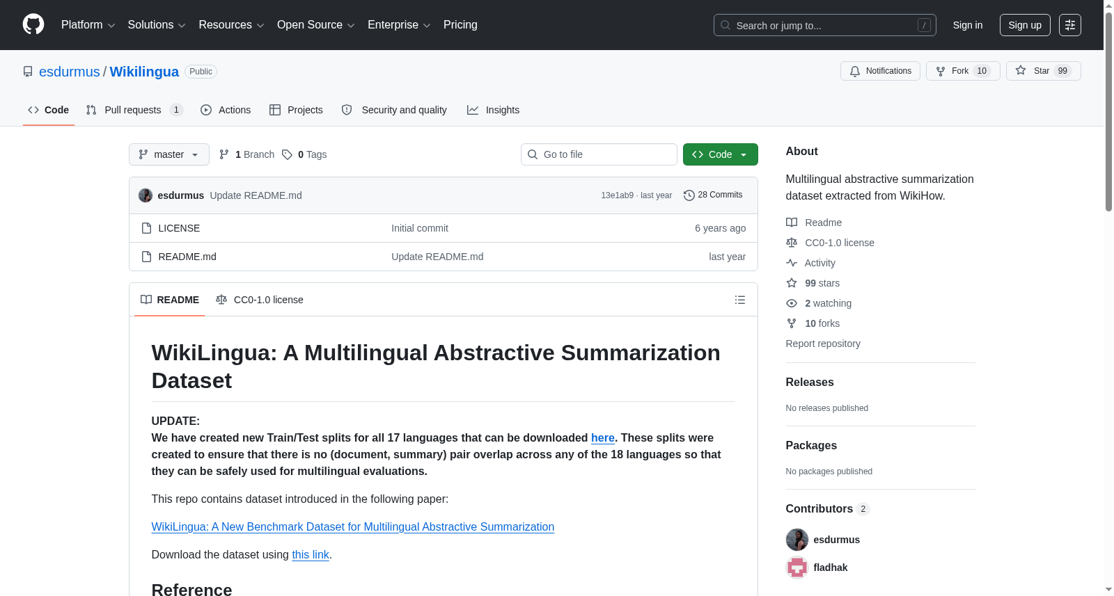Open the Wikilingua repository name link
Screen dimensions: 1114x596
coord(144,72)
